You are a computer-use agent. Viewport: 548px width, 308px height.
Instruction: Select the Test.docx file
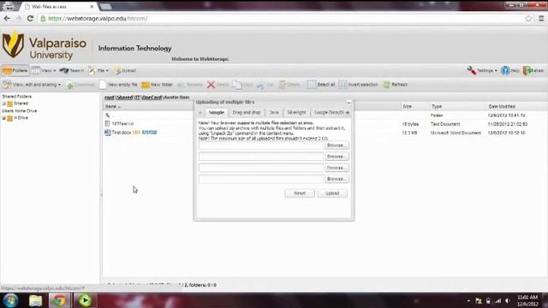122,133
